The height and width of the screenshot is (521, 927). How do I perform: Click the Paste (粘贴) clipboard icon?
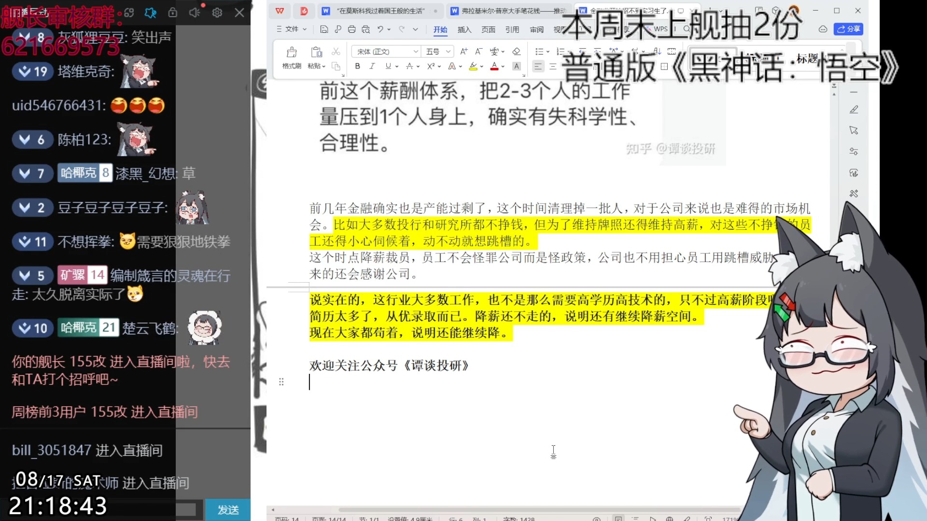(x=317, y=52)
